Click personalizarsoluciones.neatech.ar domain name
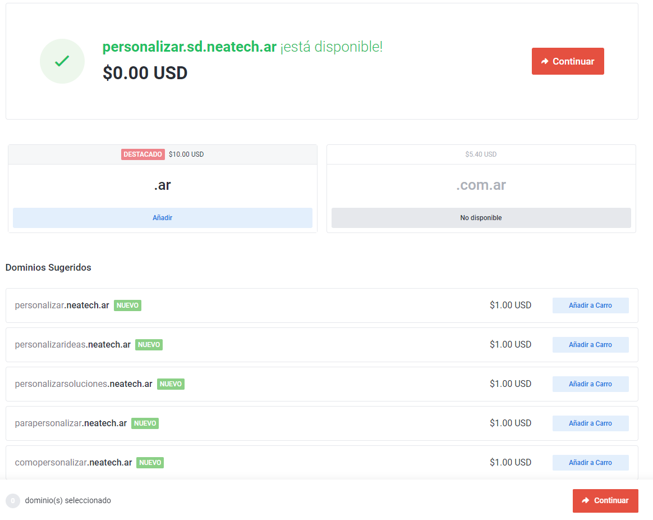 click(84, 384)
